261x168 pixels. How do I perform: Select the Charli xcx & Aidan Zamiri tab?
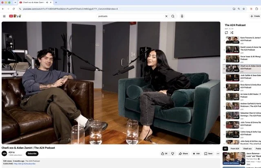[x=35, y=2]
